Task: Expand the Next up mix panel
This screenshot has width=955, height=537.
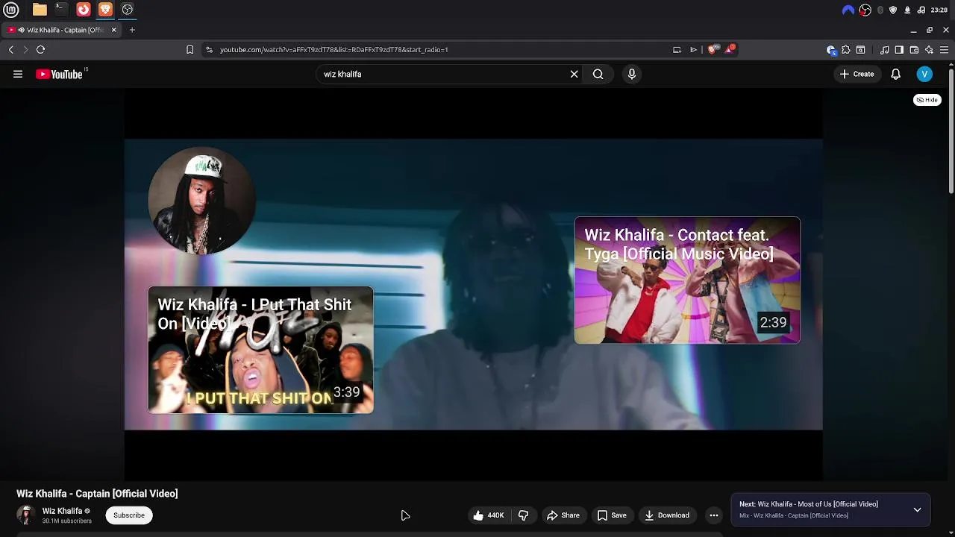Action: 917,510
